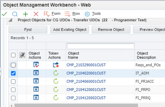The height and width of the screenshot is (107, 165).
Task: Click the Add Existing Object button
Action: pyautogui.click(x=70, y=30)
